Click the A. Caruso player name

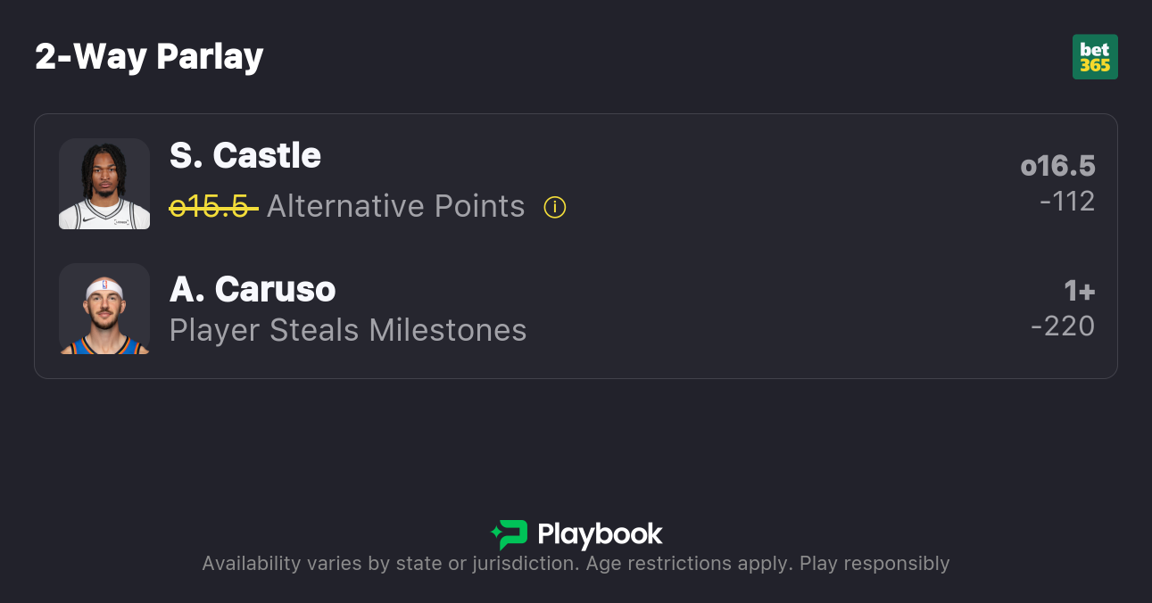[253, 290]
